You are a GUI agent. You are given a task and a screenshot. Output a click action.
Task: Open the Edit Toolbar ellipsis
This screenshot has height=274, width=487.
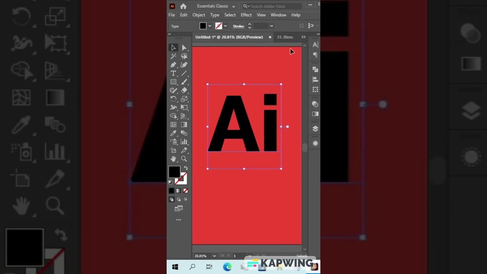tap(178, 220)
